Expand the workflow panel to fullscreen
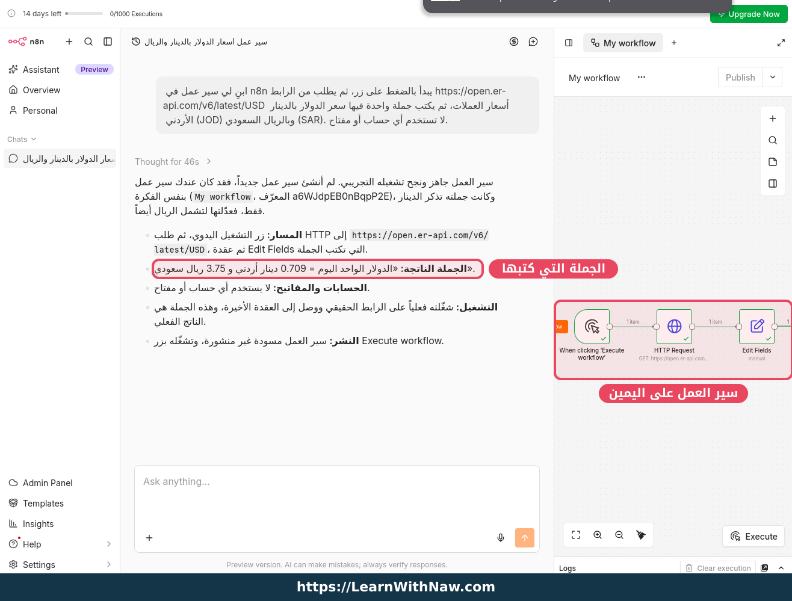 [781, 43]
